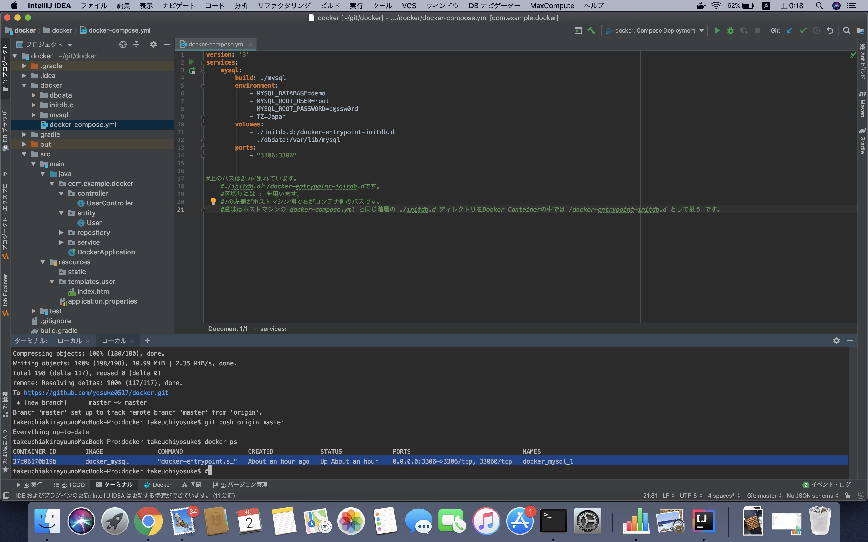Collapse the src folder

[24, 154]
